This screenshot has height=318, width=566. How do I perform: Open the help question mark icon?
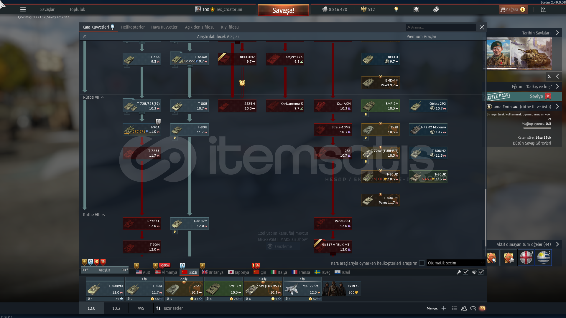click(544, 9)
